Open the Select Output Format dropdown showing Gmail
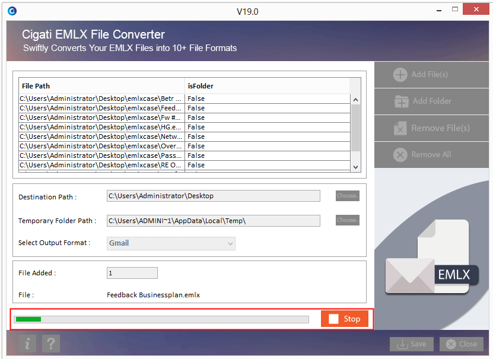Viewport: 493px width, 359px height. point(171,243)
